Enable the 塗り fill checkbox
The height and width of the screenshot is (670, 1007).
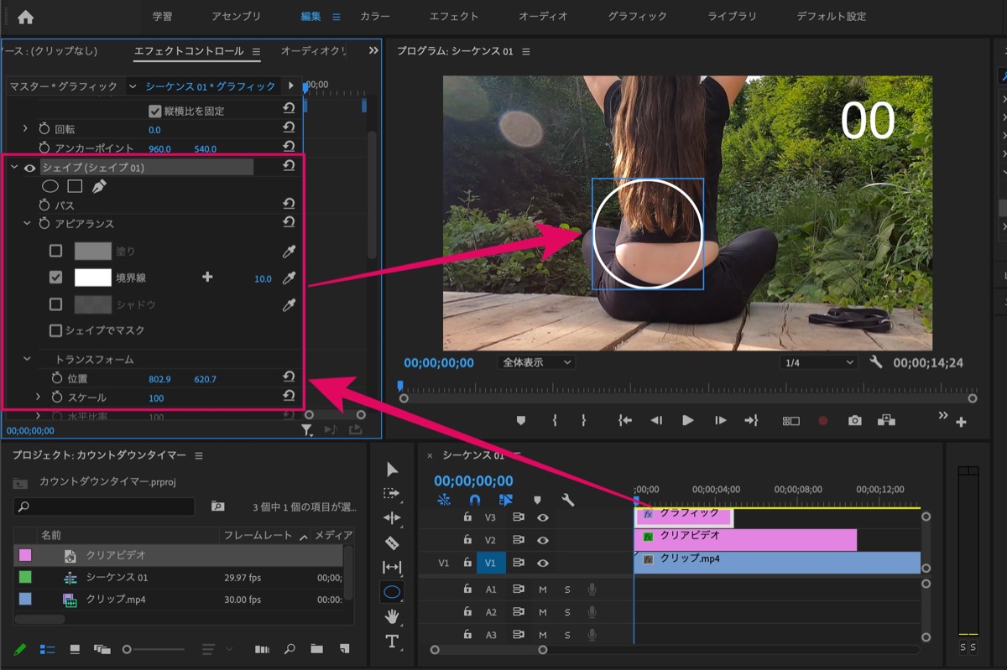click(55, 251)
